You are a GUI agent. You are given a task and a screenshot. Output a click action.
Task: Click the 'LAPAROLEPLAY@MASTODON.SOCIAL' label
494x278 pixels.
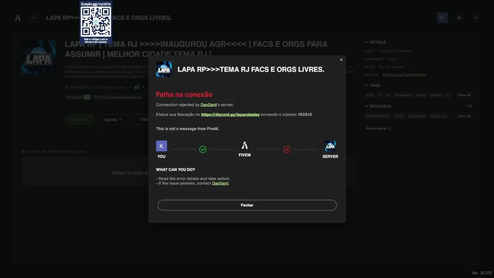56,151
